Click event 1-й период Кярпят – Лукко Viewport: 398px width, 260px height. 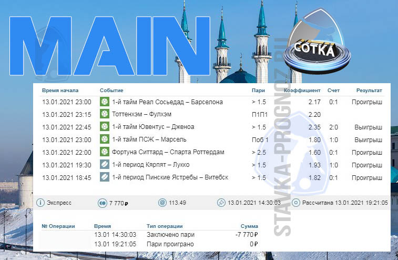pyautogui.click(x=151, y=165)
